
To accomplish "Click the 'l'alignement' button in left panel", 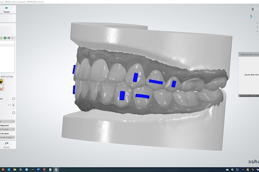I will [x=7, y=125].
